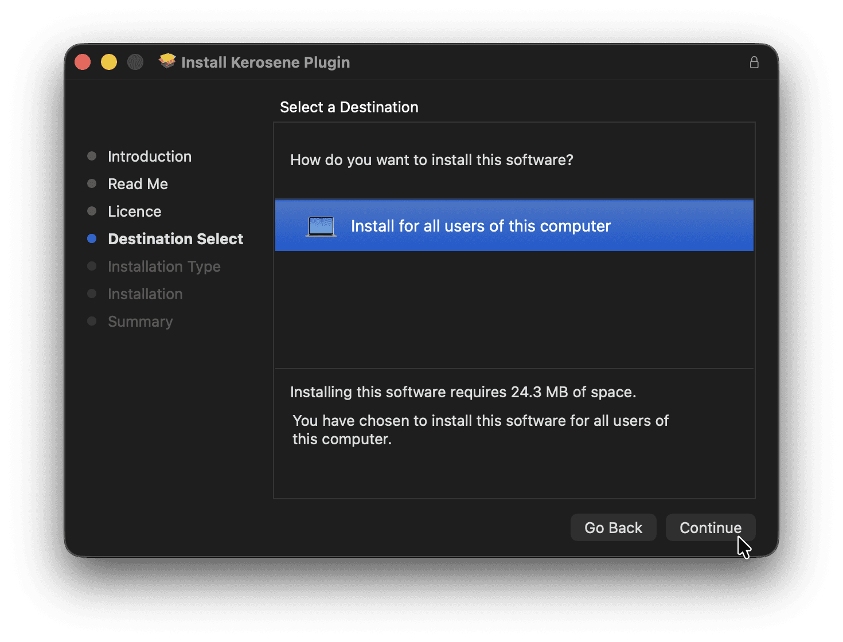Click the installer package icon in title bar

click(x=167, y=61)
